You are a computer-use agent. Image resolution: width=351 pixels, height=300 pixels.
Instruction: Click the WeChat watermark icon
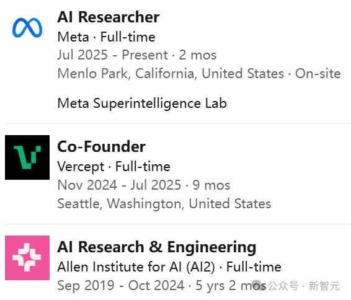[258, 285]
